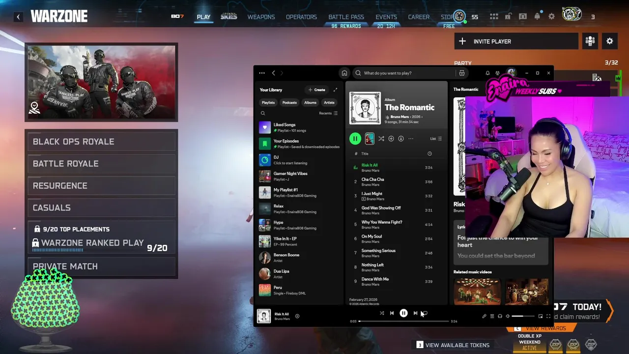Open the Warzone PLAY tab
Screen dimensions: 629x354
(203, 17)
